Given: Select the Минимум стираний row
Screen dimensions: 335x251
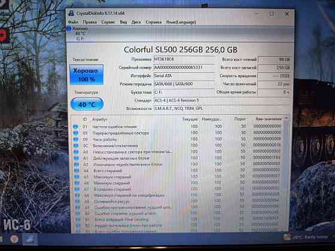Looking at the screenshot, I should pyautogui.click(x=177, y=183).
